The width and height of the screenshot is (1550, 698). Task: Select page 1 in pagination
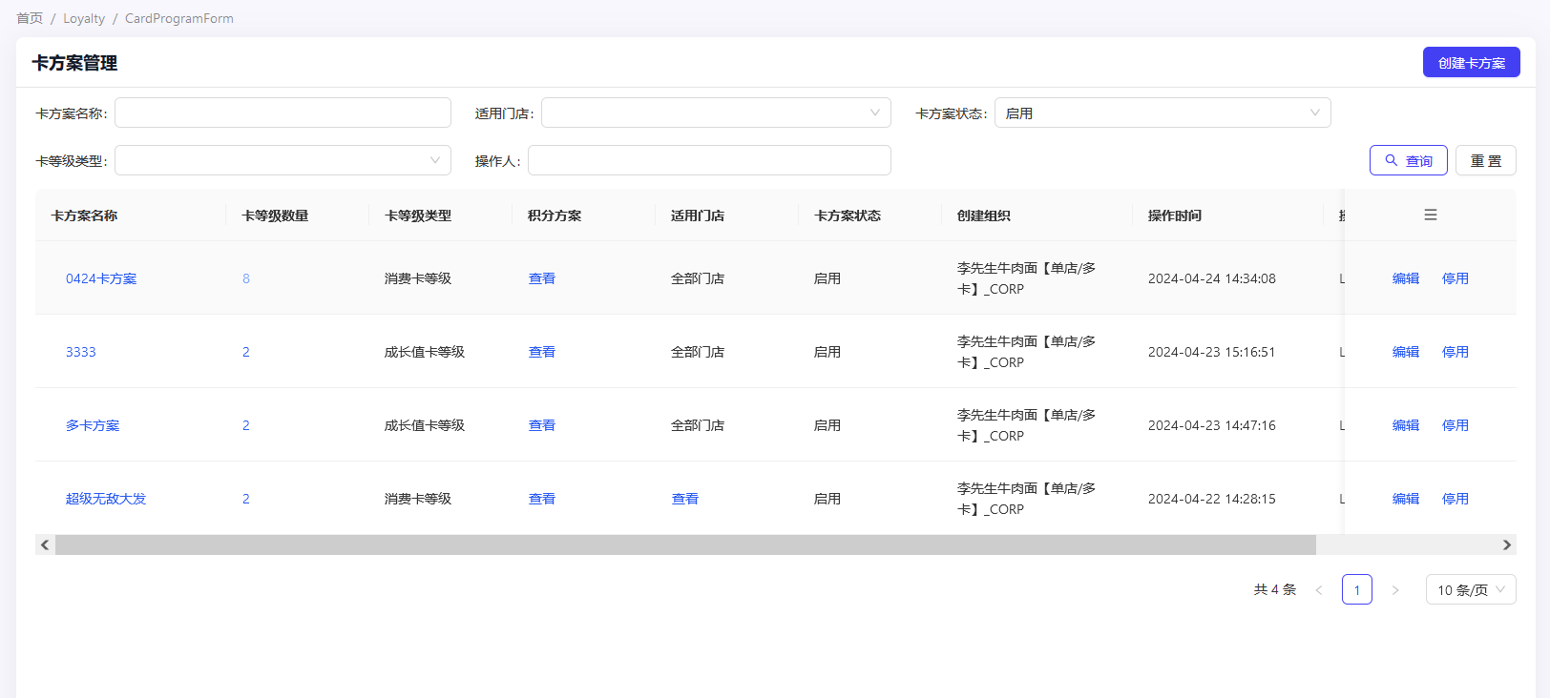pyautogui.click(x=1357, y=590)
